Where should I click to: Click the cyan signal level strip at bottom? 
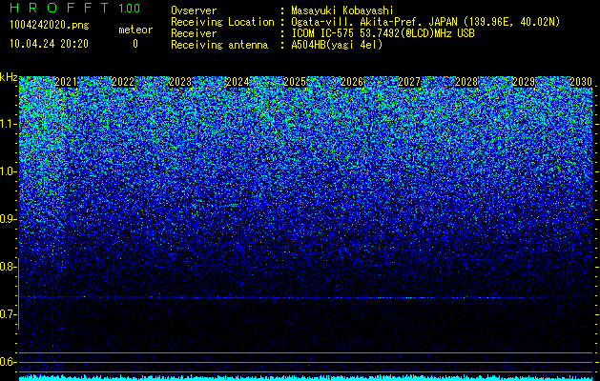306,378
